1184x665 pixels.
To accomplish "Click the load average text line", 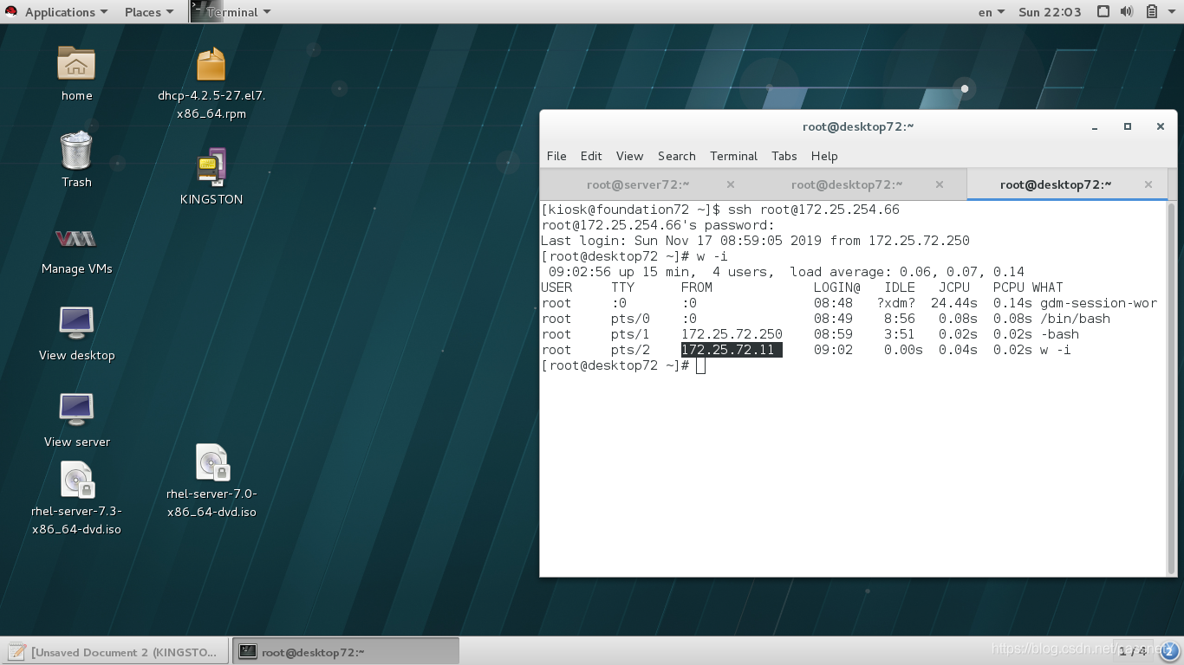I will (x=907, y=272).
